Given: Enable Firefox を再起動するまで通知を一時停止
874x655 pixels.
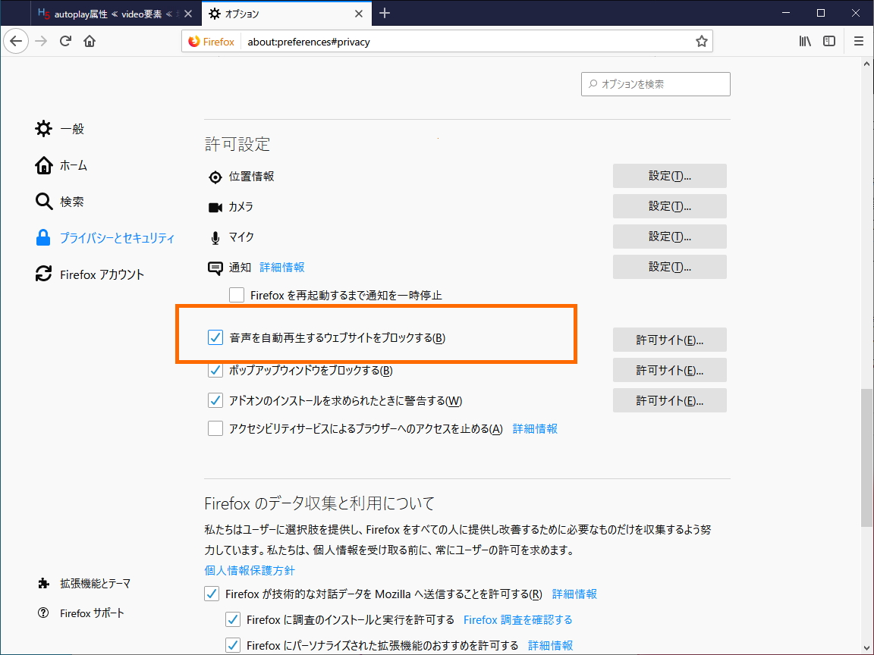Looking at the screenshot, I should [237, 294].
